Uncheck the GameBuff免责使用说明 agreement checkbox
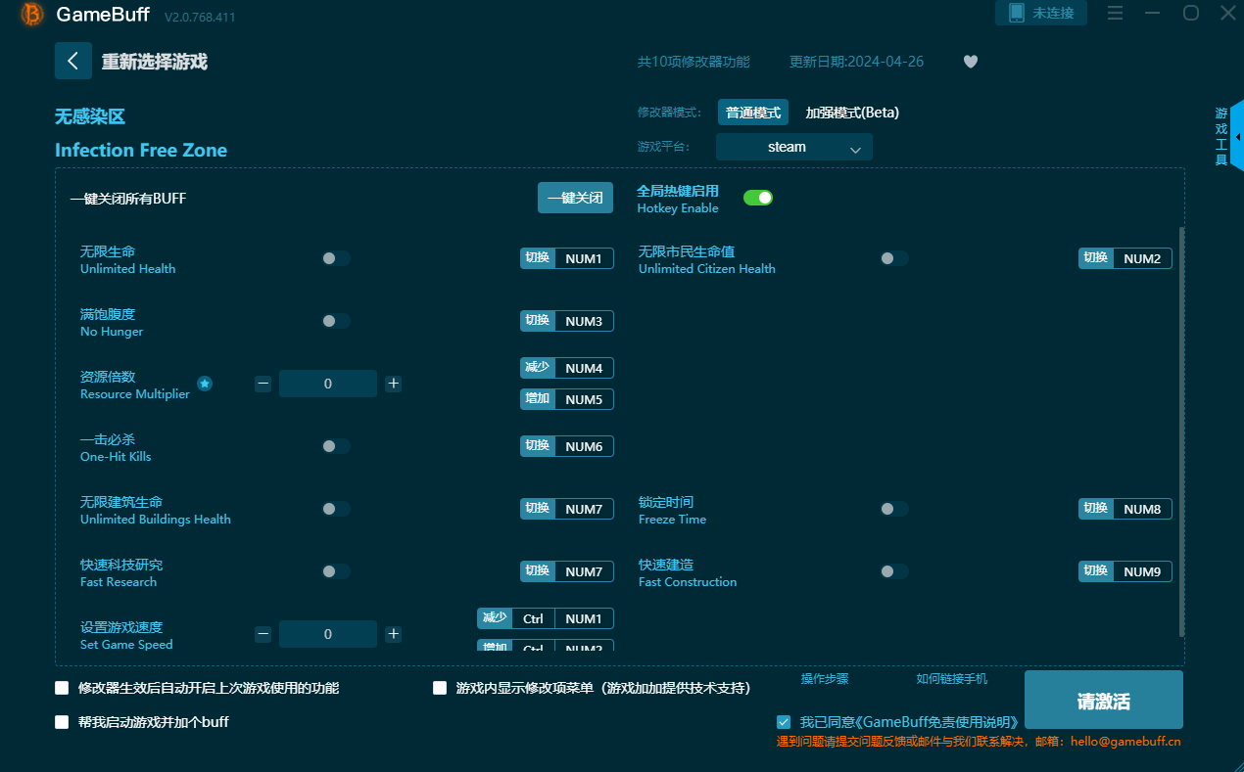Screen dimensions: 1244x772 [x=784, y=722]
